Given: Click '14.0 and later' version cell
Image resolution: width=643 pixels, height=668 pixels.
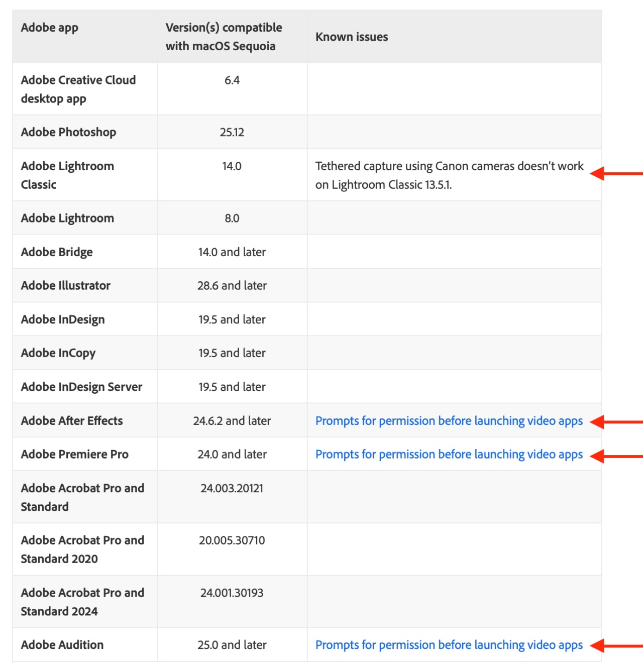Looking at the screenshot, I should click(x=232, y=252).
